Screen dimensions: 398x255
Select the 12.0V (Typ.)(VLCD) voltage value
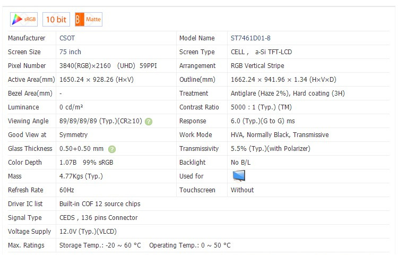tap(88, 232)
